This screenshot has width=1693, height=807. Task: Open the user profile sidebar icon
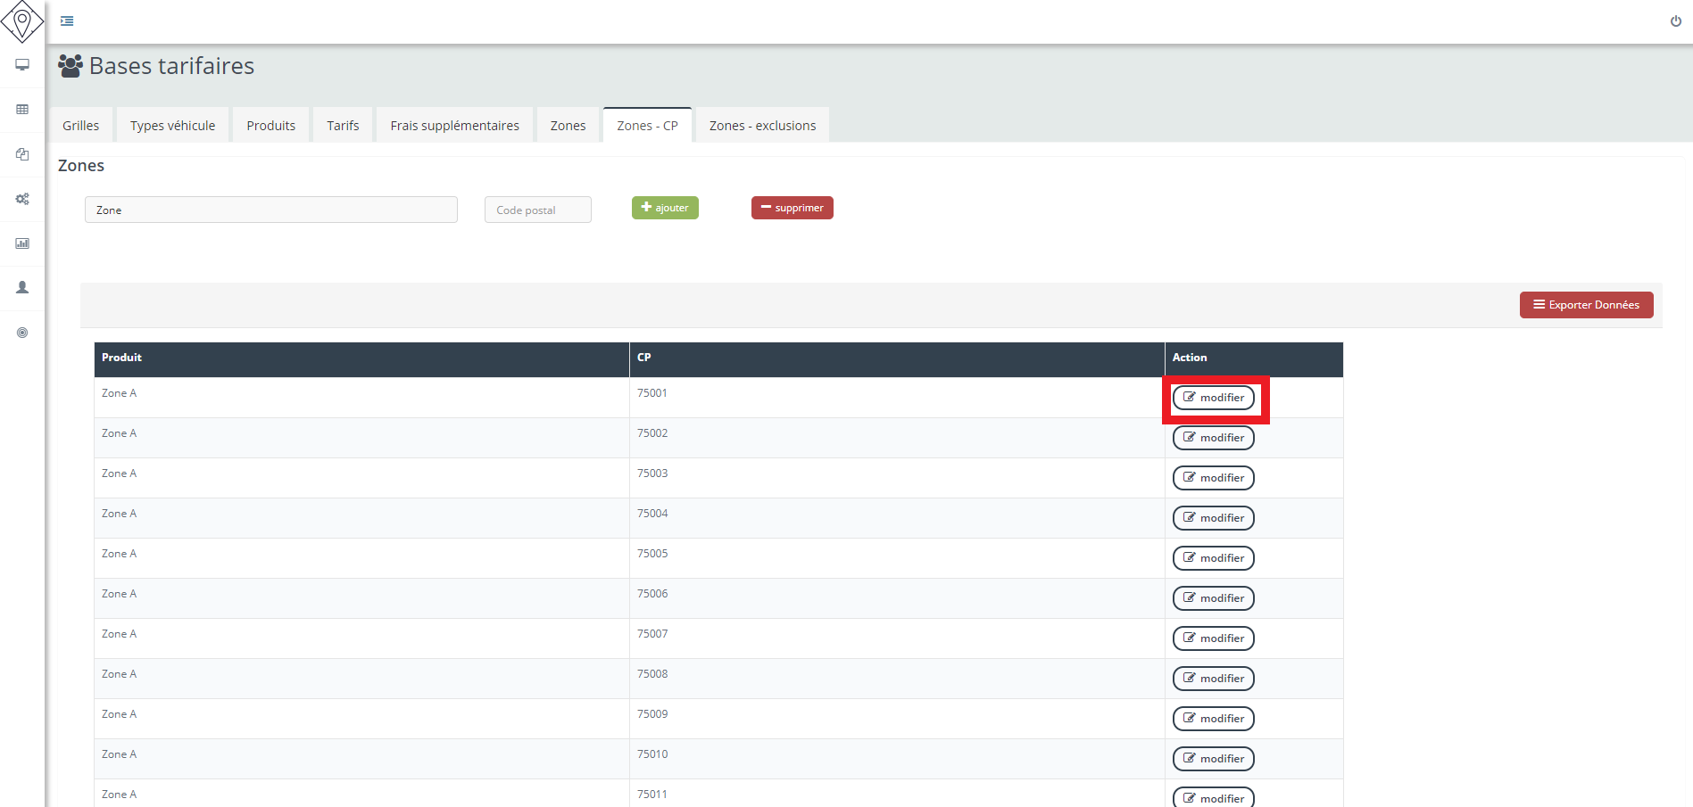coord(22,288)
